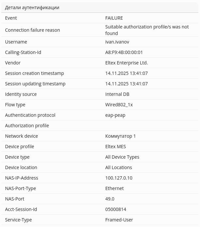Click the Session creation timestamp value
This screenshot has height=227, width=200.
tap(126, 73)
